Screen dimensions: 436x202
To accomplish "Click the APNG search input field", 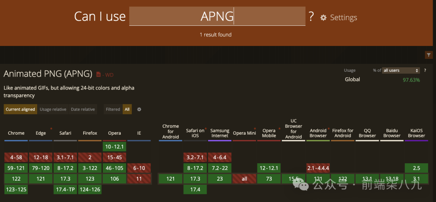I will pyautogui.click(x=217, y=17).
